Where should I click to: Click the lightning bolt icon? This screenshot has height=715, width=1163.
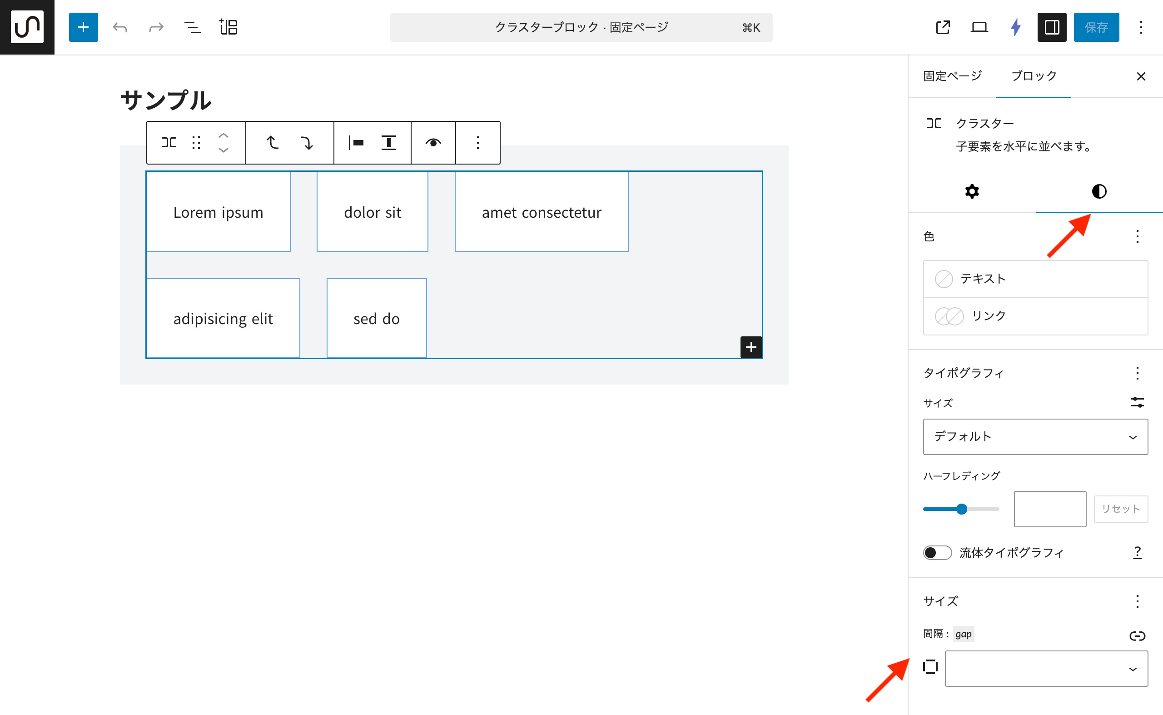tap(1015, 27)
